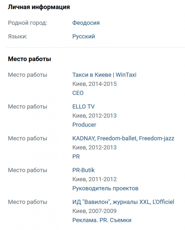Click the bold Место работы section heading

tap(29, 59)
